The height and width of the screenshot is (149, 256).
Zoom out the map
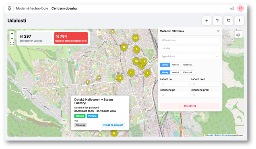pyautogui.click(x=12, y=39)
